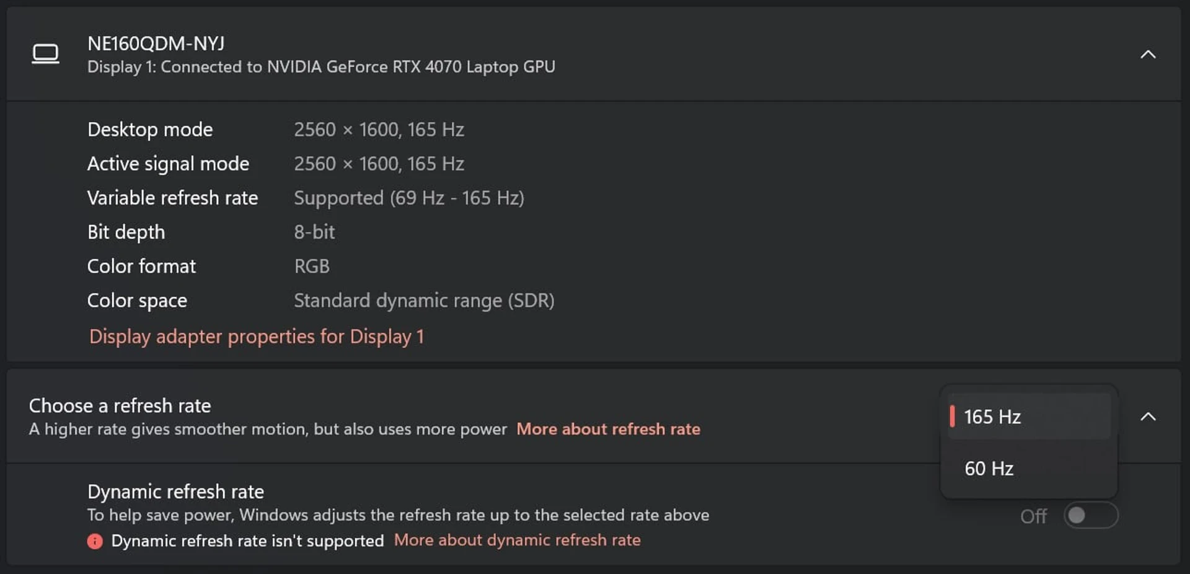Click the NE160QDM-NYJ display name heading
1190x574 pixels.
156,43
